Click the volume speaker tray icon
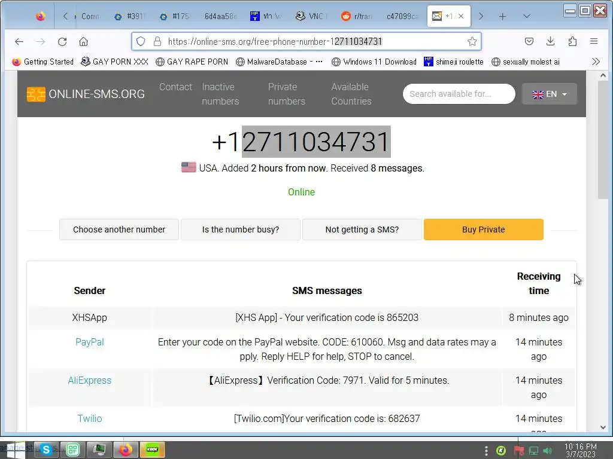 548,451
